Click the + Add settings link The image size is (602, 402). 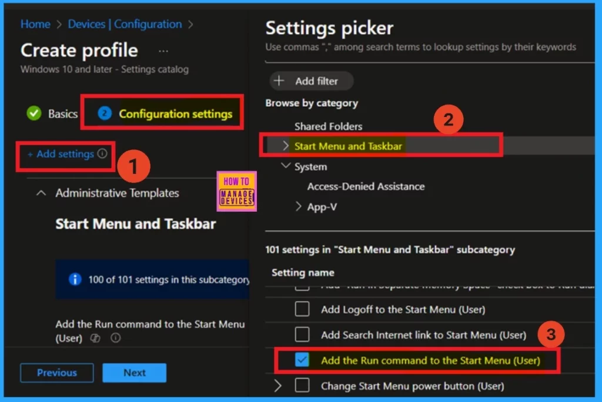point(61,154)
